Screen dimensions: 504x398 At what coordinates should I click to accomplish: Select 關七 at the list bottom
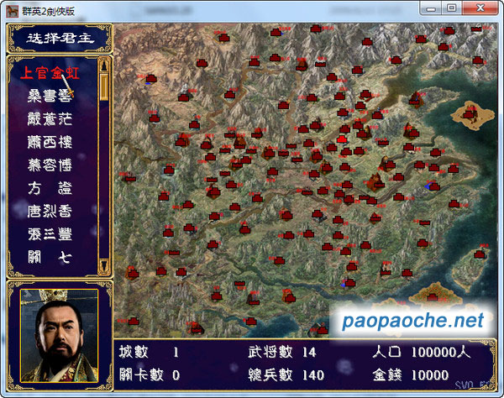(50, 257)
